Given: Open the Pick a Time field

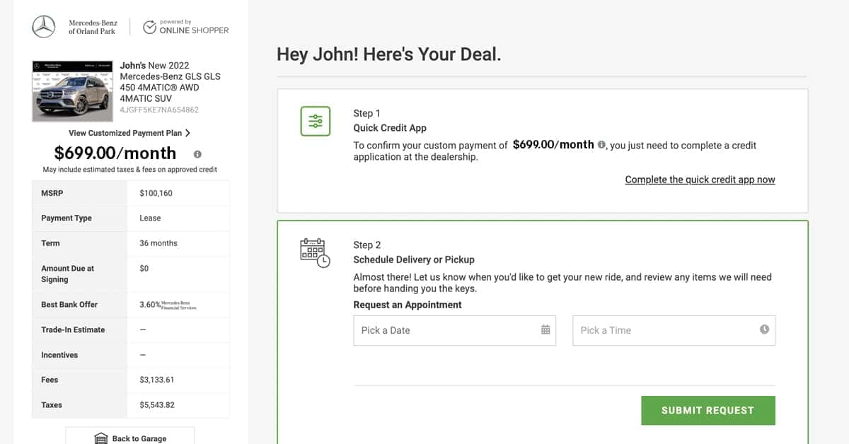Looking at the screenshot, I should point(674,330).
